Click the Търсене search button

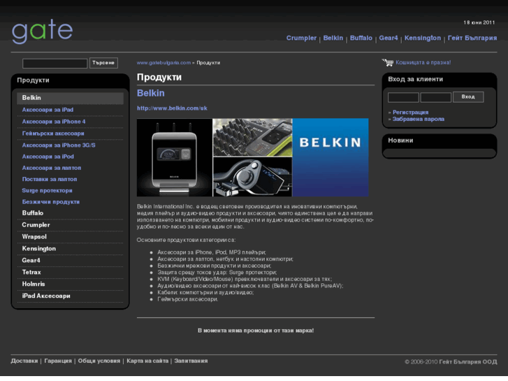pos(103,63)
